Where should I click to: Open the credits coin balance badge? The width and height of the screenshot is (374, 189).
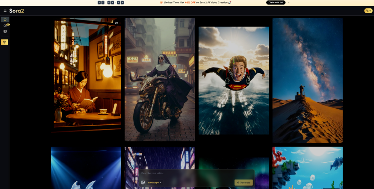pyautogui.click(x=368, y=11)
